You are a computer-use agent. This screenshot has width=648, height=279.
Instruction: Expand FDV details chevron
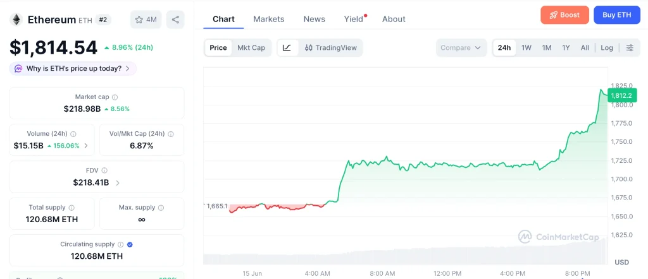(x=118, y=182)
